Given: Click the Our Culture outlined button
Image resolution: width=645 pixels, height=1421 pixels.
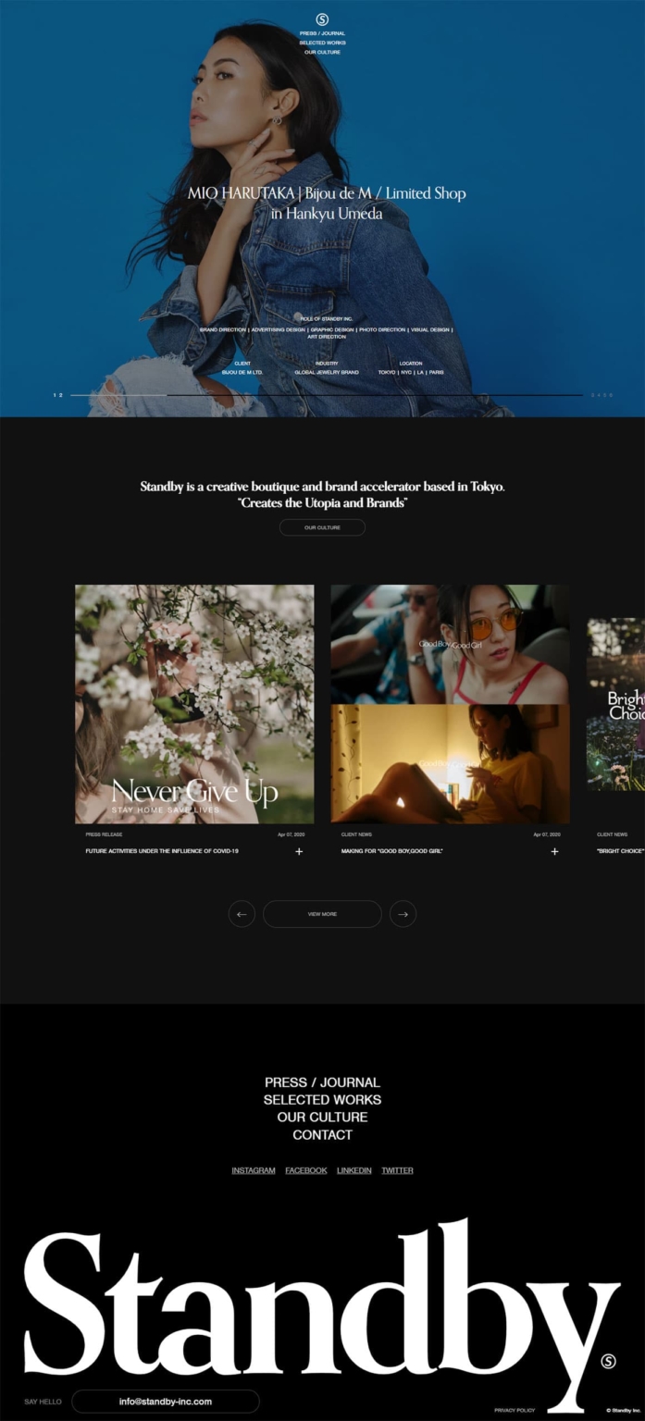Looking at the screenshot, I should [322, 527].
